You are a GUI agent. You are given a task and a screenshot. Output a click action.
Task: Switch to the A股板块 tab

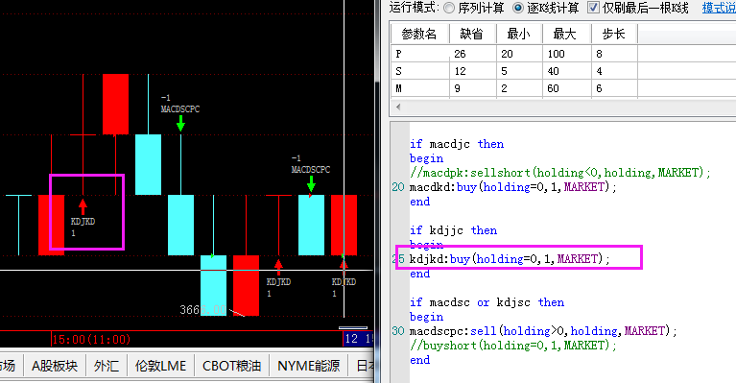(55, 366)
